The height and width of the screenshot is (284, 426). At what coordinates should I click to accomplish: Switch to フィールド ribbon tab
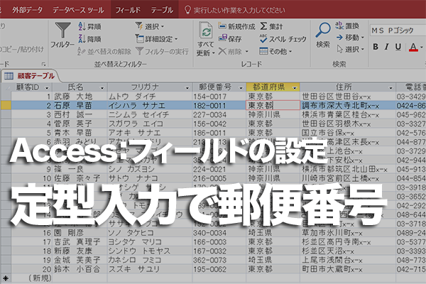(x=128, y=10)
